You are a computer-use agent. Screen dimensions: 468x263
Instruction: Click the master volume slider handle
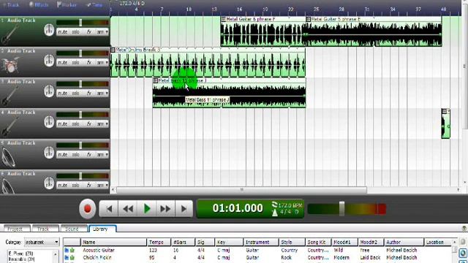[x=341, y=209]
